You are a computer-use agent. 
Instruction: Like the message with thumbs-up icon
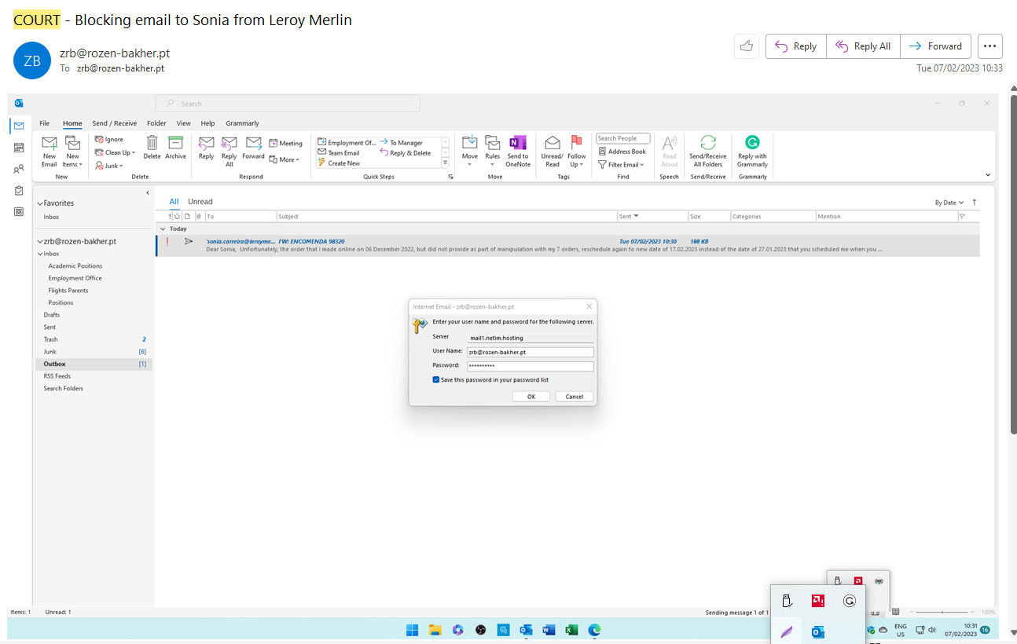click(746, 46)
